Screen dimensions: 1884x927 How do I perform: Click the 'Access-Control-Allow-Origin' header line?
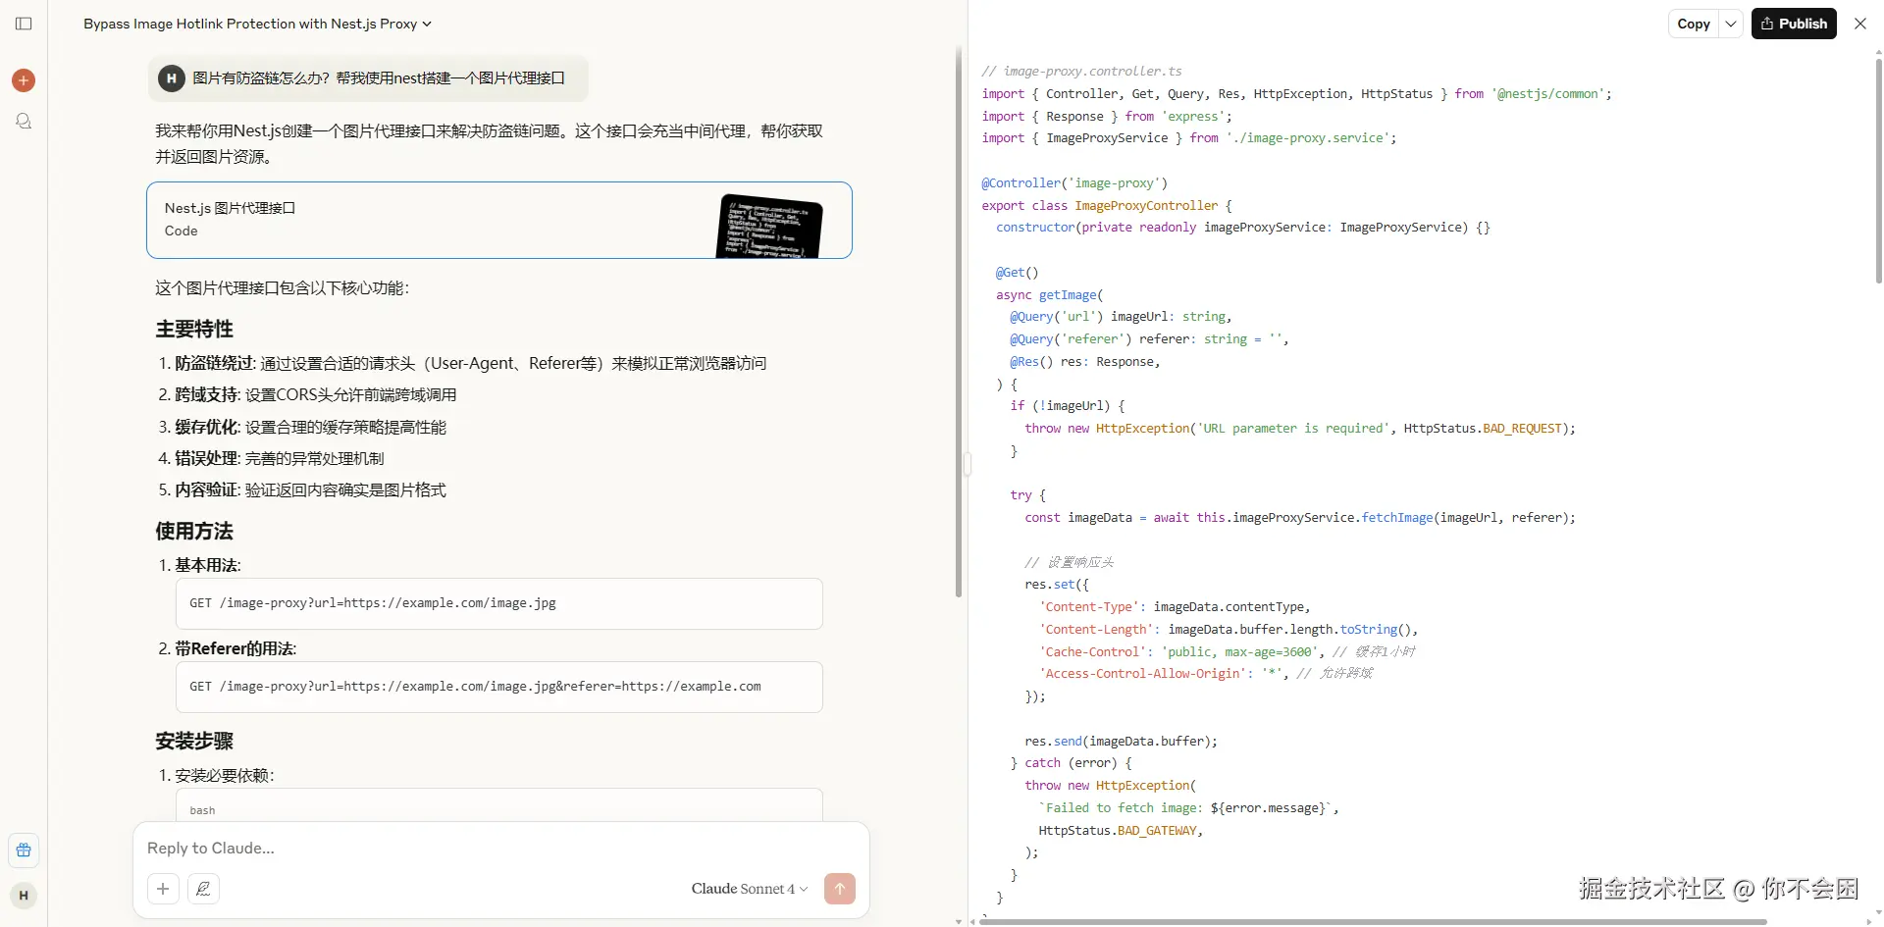1206,674
